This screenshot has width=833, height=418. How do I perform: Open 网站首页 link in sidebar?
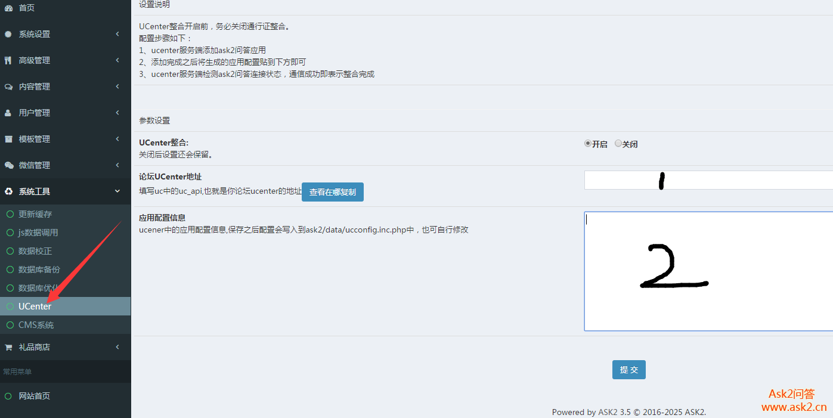tap(34, 396)
